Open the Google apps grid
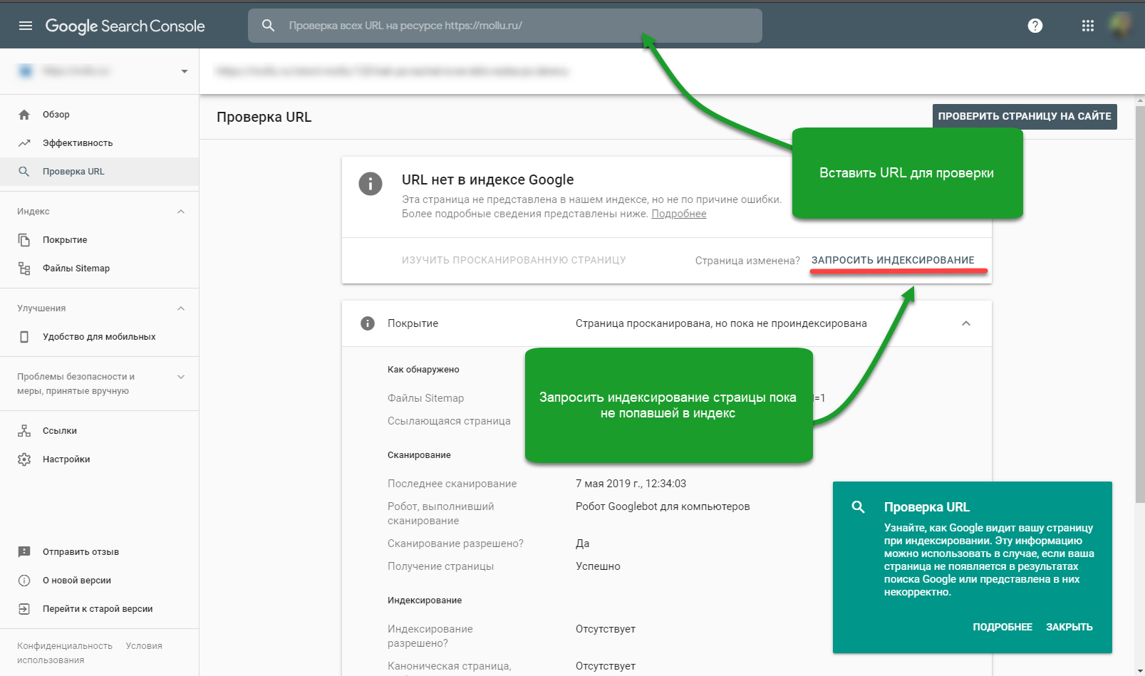The width and height of the screenshot is (1145, 676). (x=1088, y=26)
